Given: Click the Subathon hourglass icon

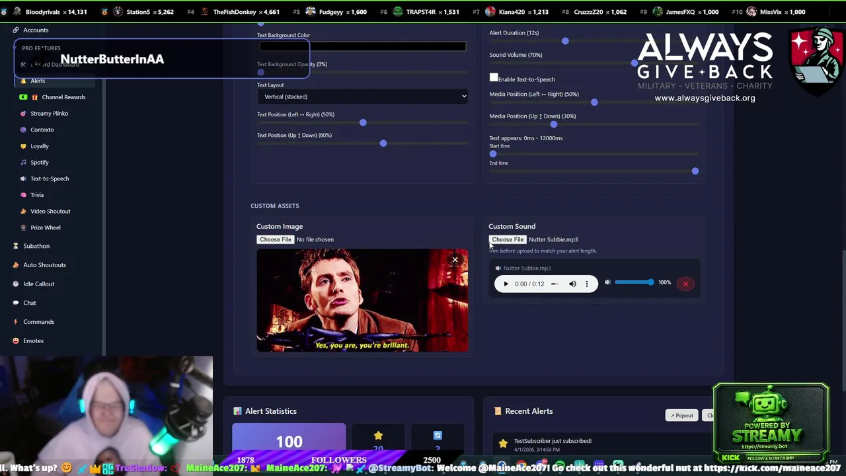Looking at the screenshot, I should point(16,246).
